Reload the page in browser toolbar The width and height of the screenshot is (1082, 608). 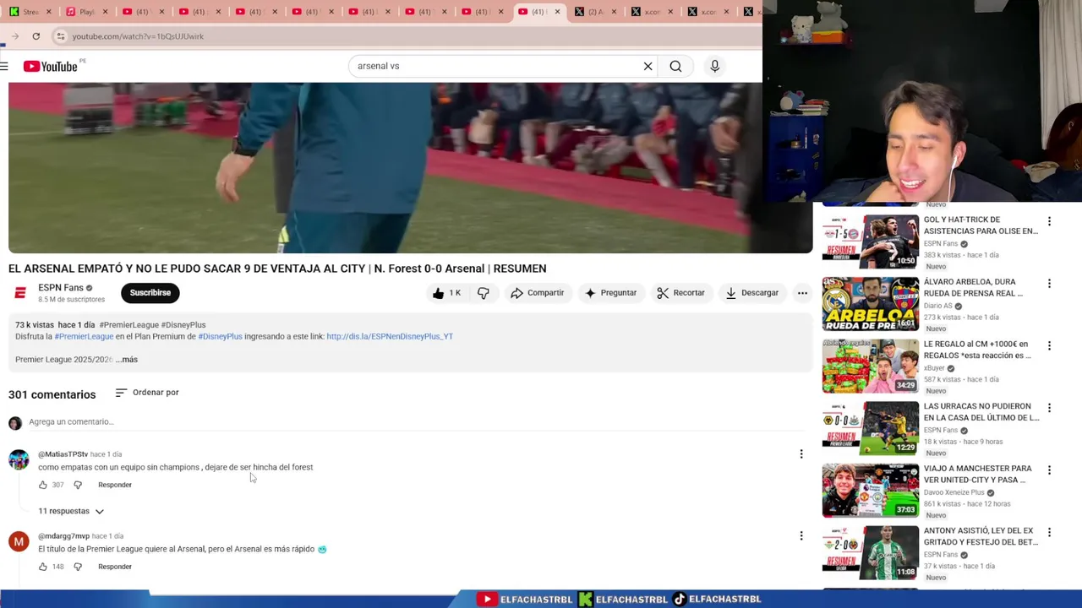[36, 36]
